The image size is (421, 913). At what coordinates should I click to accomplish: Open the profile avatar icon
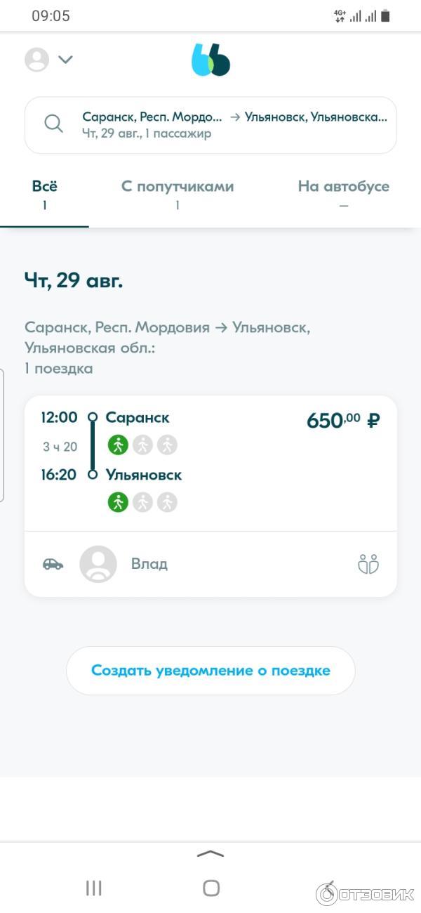click(36, 60)
